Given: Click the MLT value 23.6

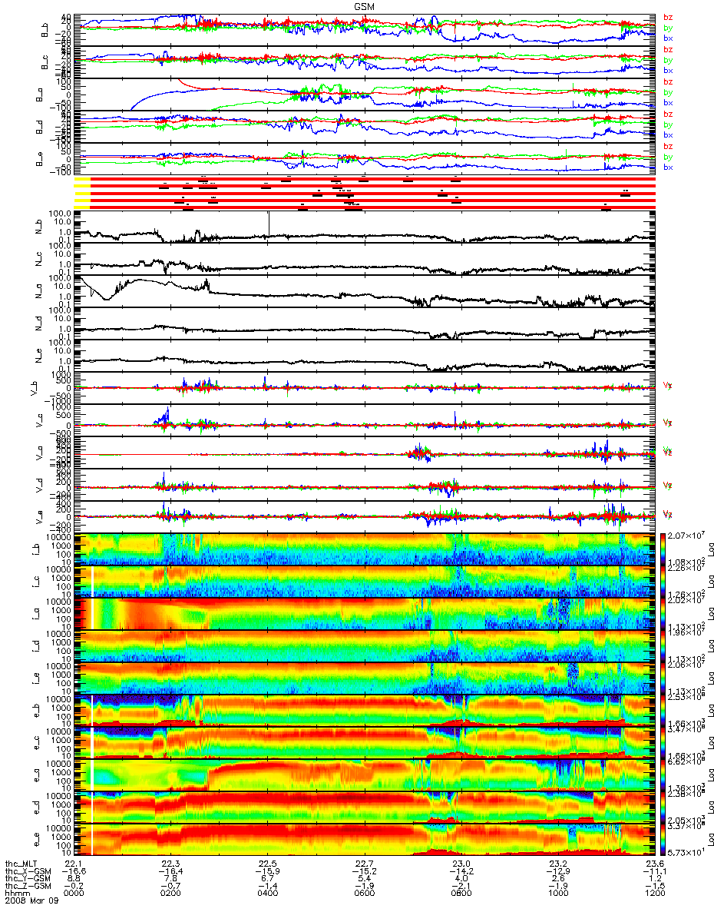Looking at the screenshot, I should pyautogui.click(x=654, y=864).
